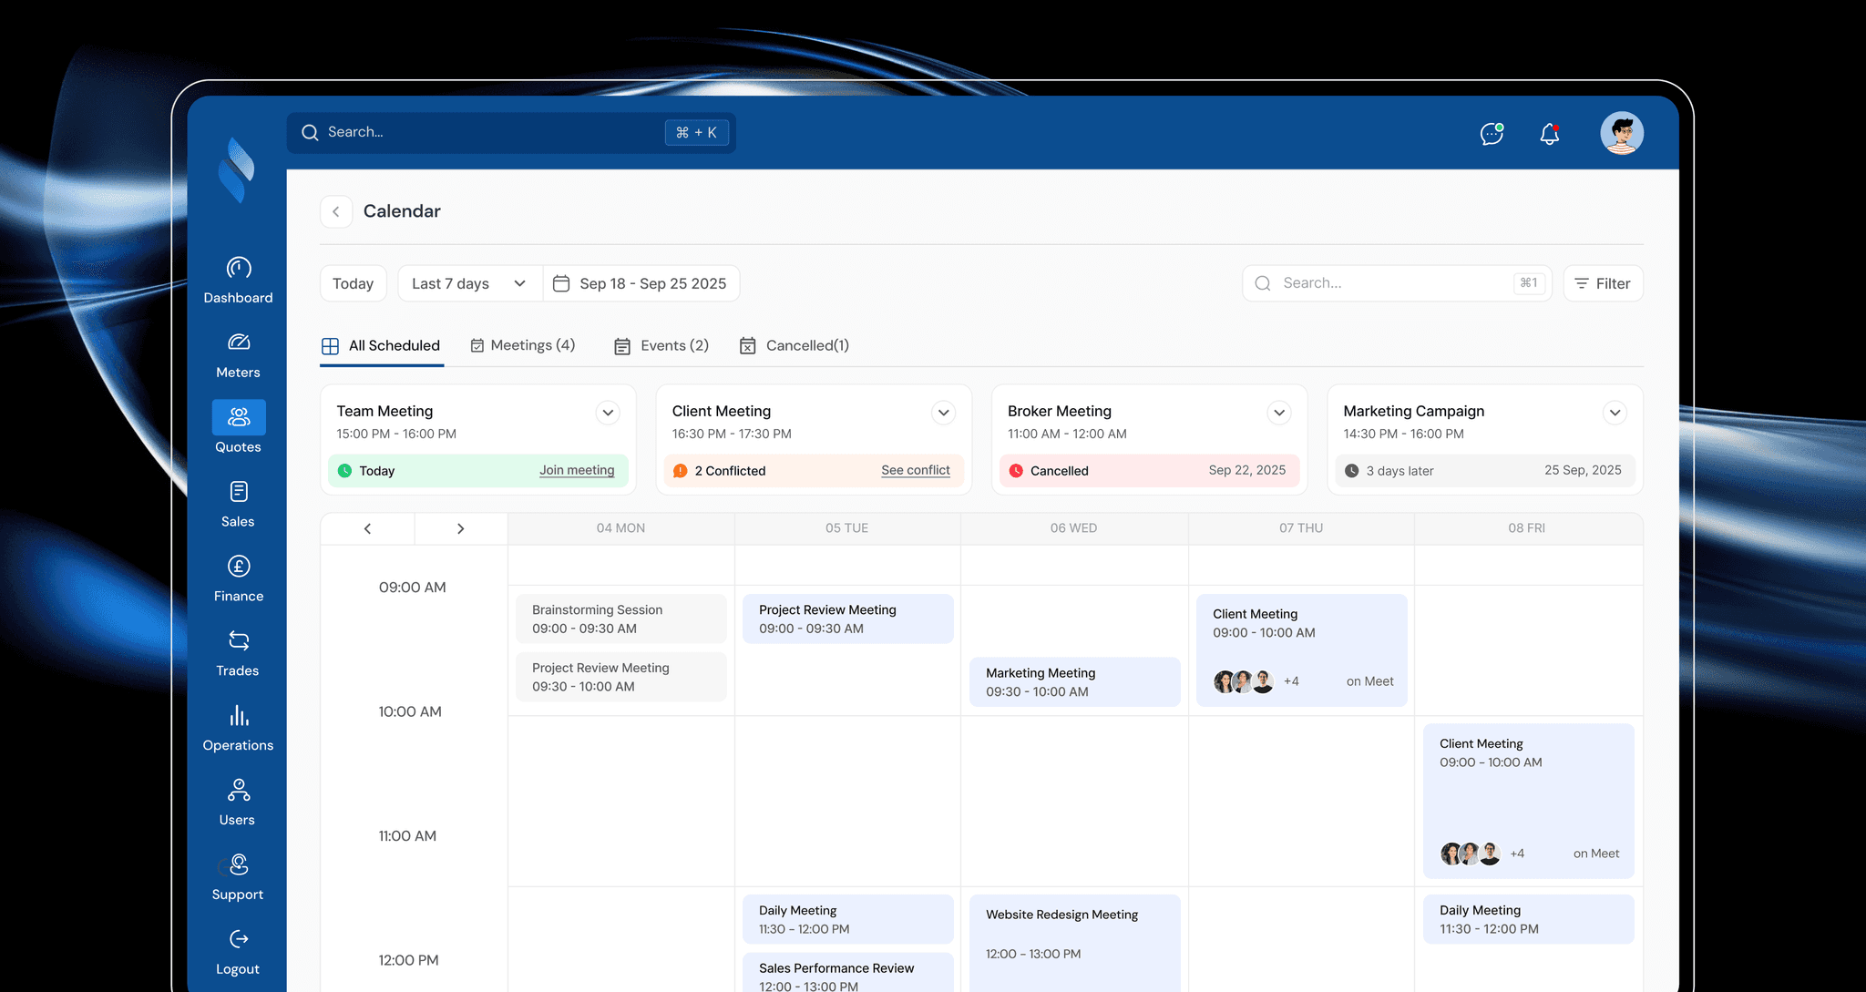Open notifications bell icon
This screenshot has width=1866, height=992.
point(1549,134)
